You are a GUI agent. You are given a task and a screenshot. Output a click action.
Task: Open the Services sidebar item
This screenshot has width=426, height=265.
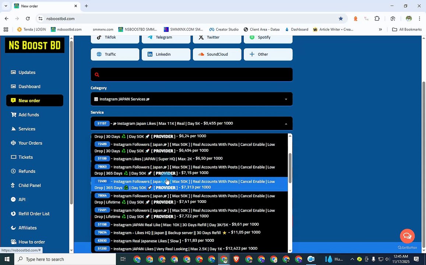27,129
